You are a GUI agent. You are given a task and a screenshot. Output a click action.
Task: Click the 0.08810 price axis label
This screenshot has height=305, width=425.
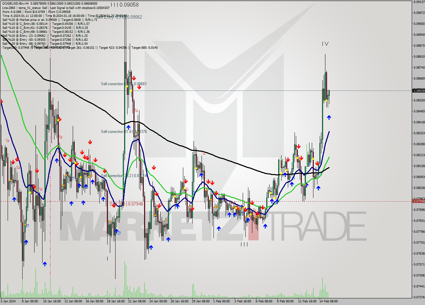[x=419, y=57]
